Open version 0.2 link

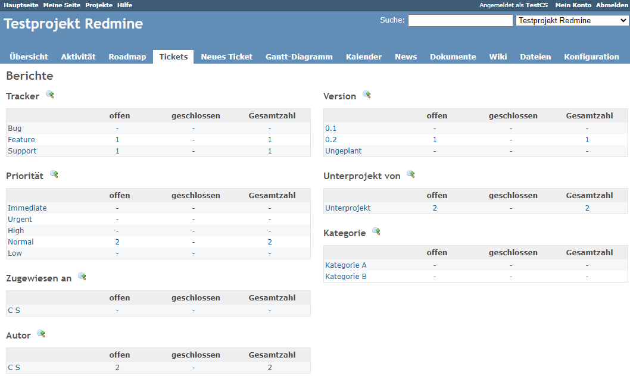pos(331,140)
